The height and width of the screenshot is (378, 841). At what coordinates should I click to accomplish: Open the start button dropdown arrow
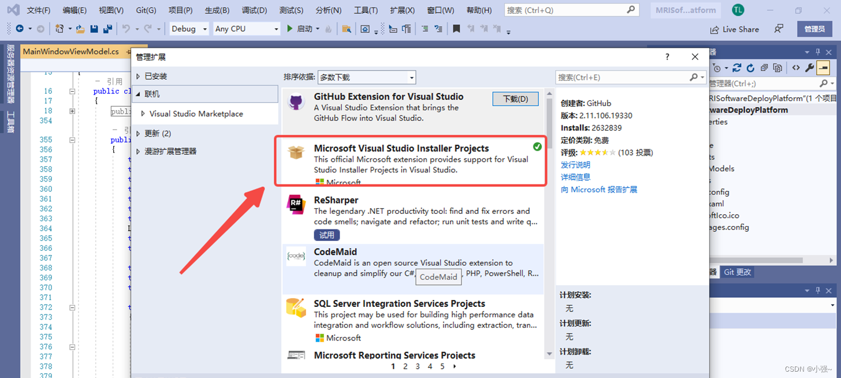[x=318, y=29]
